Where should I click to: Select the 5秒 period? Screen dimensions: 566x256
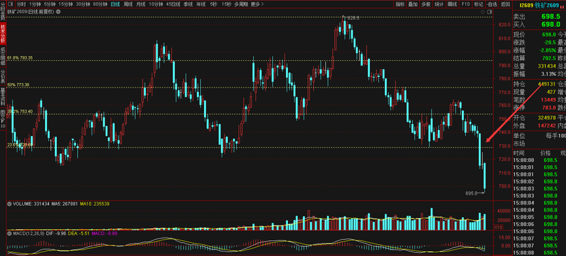(213, 5)
